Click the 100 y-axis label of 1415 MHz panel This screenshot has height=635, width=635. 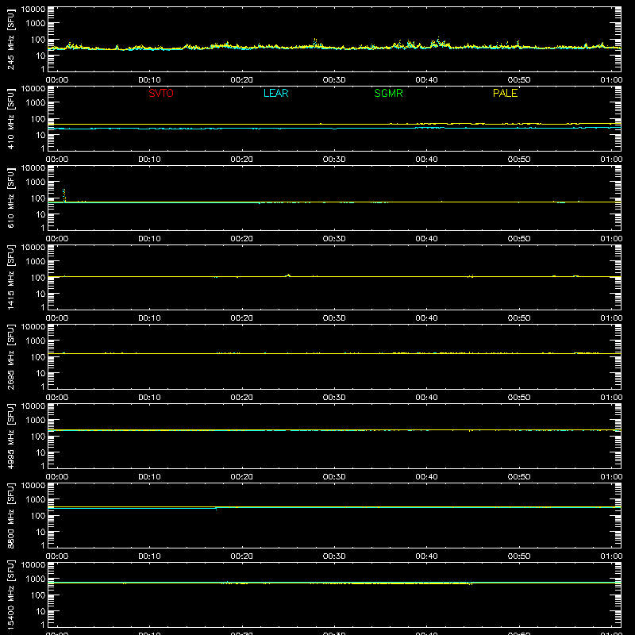[38, 278]
